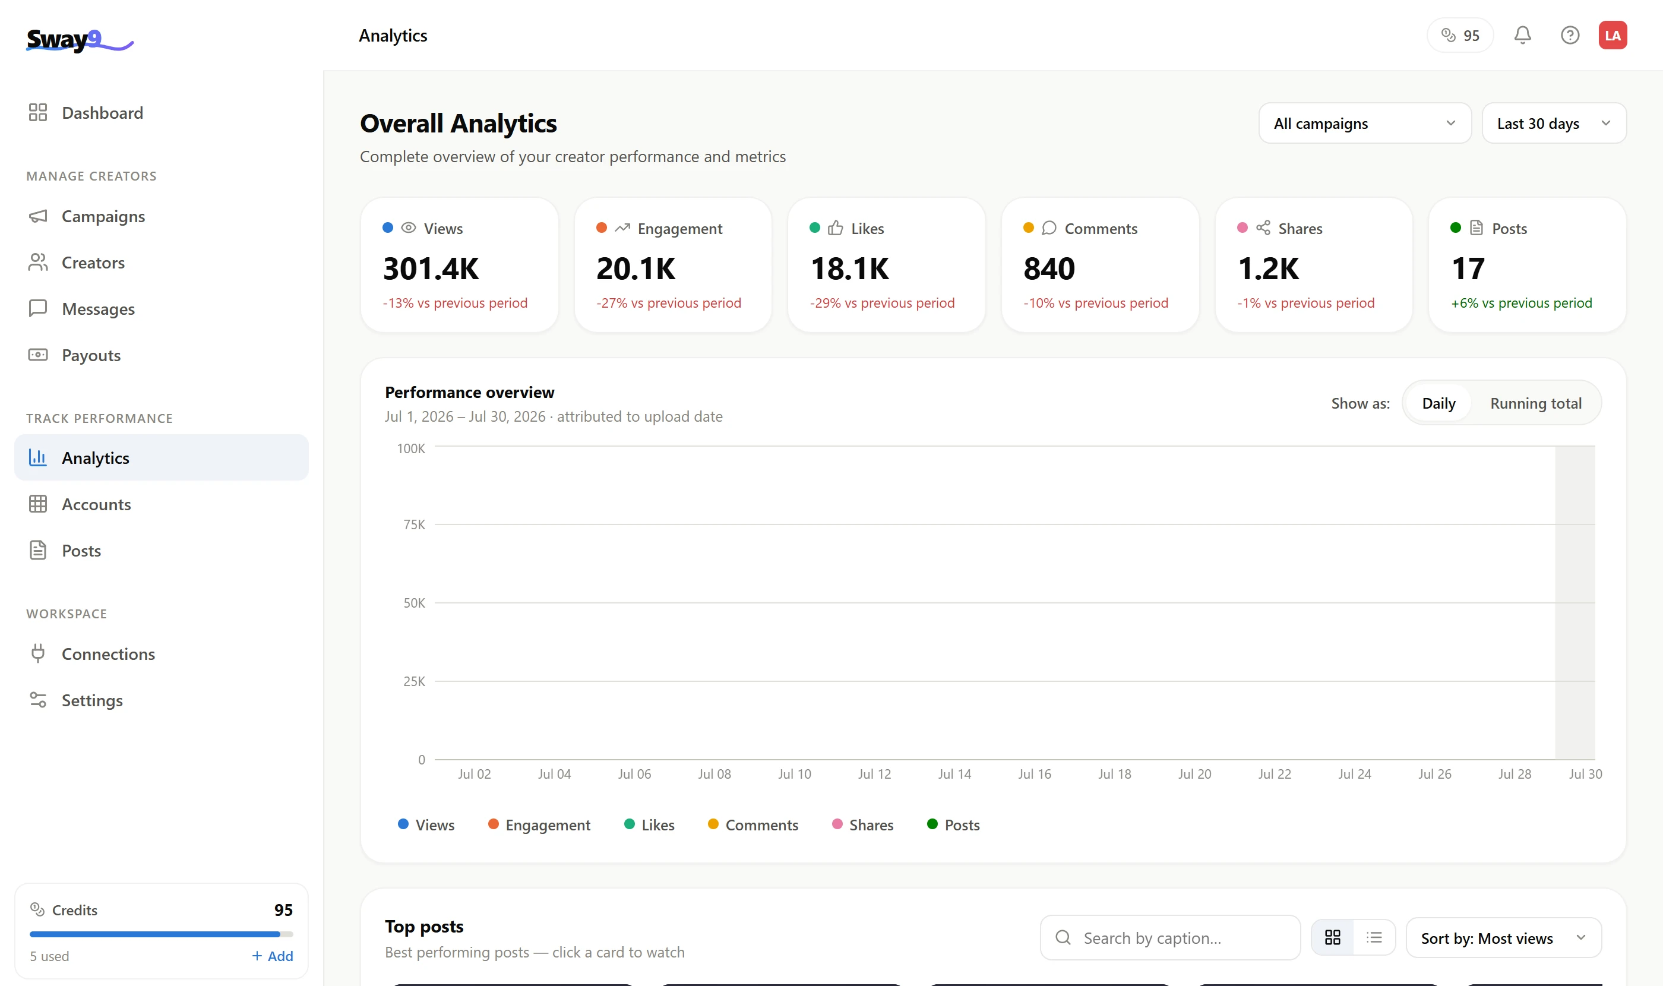Click the Search by caption field
This screenshot has width=1663, height=986.
1170,937
